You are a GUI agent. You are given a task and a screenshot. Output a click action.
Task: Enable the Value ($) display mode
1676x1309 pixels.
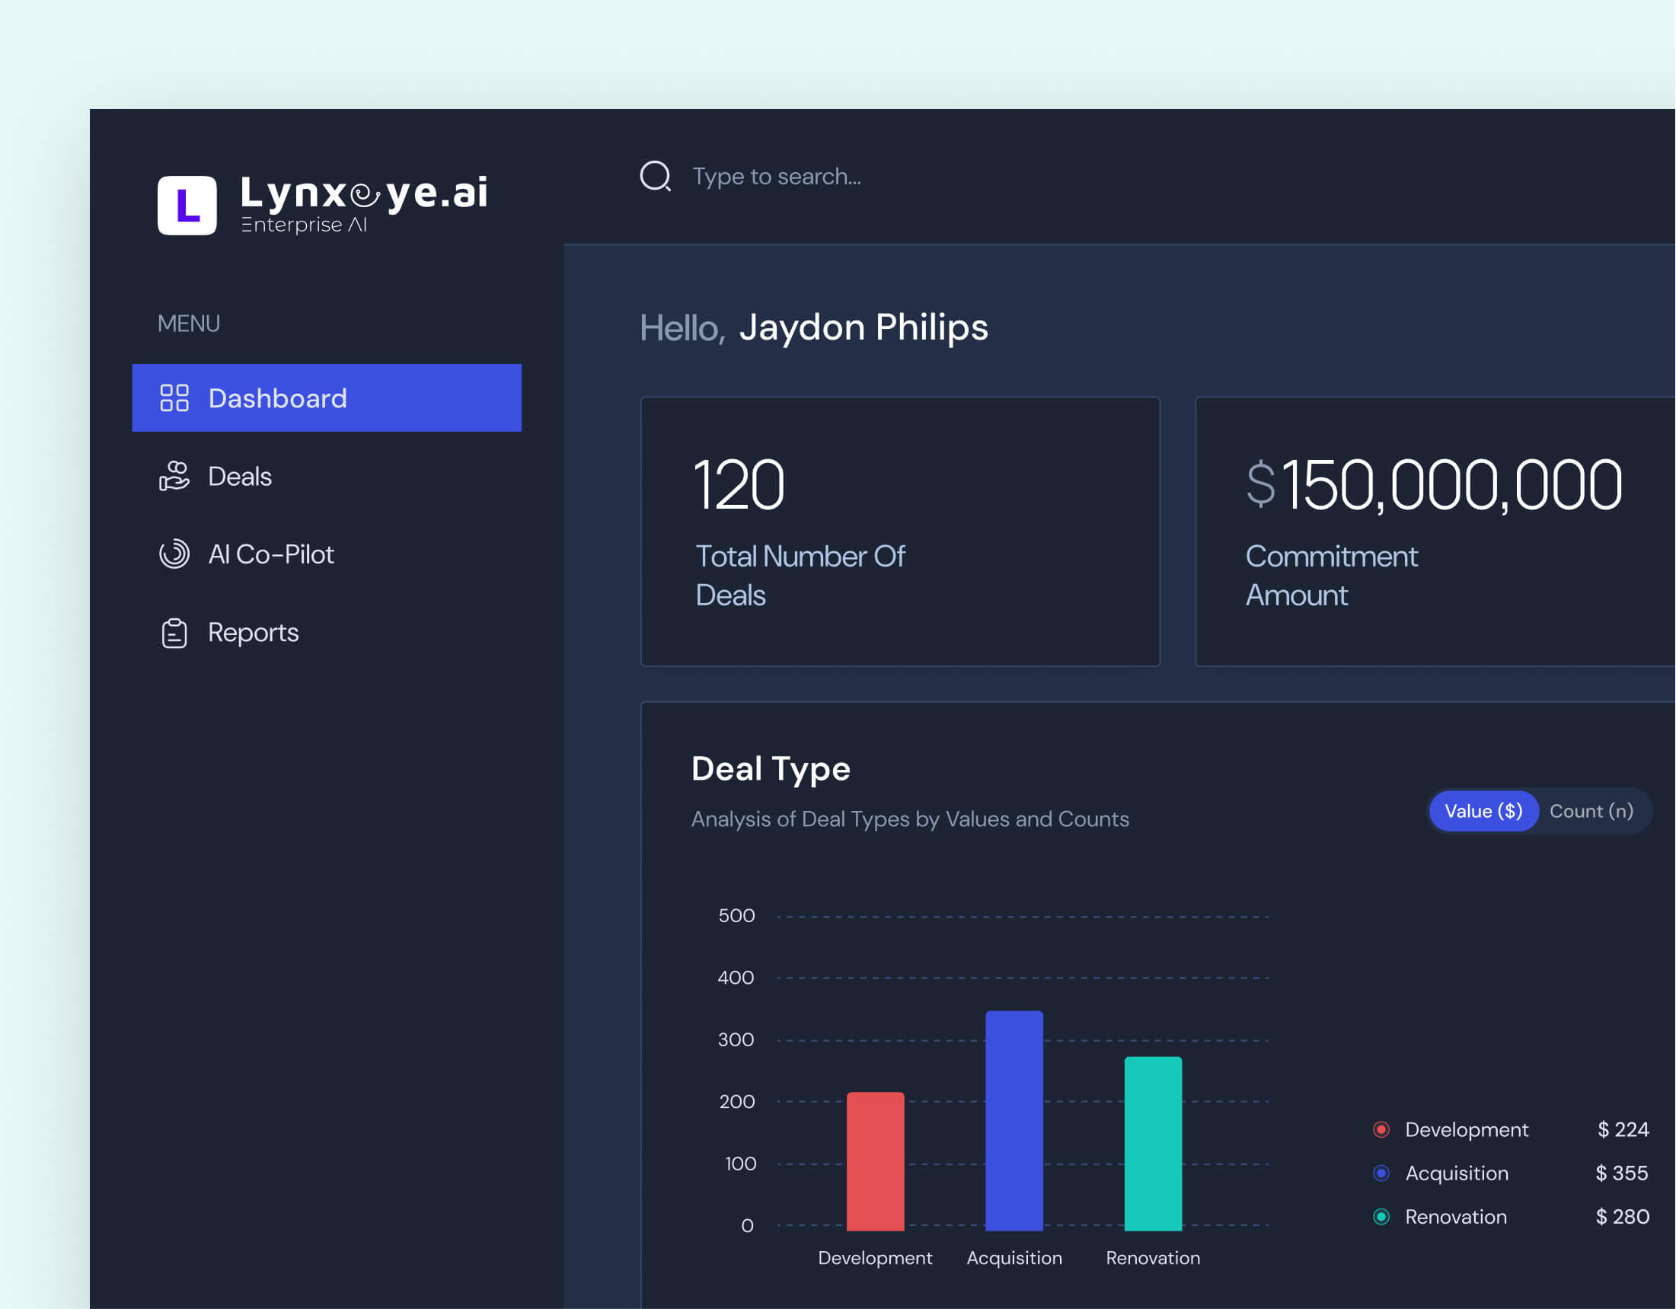(x=1483, y=811)
